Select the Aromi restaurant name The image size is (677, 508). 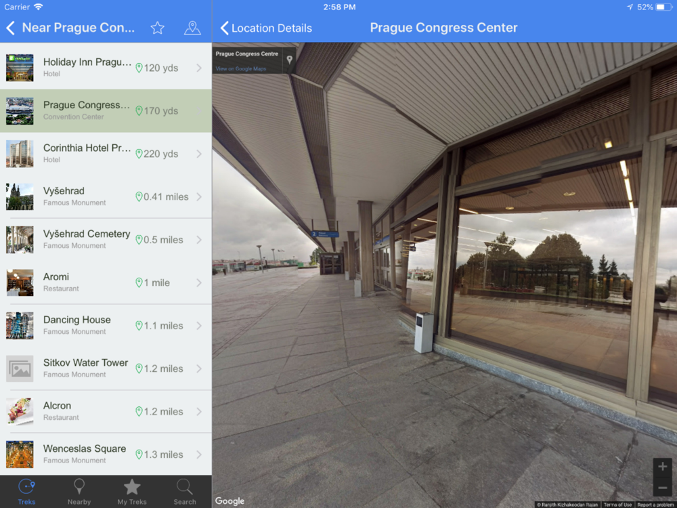56,277
